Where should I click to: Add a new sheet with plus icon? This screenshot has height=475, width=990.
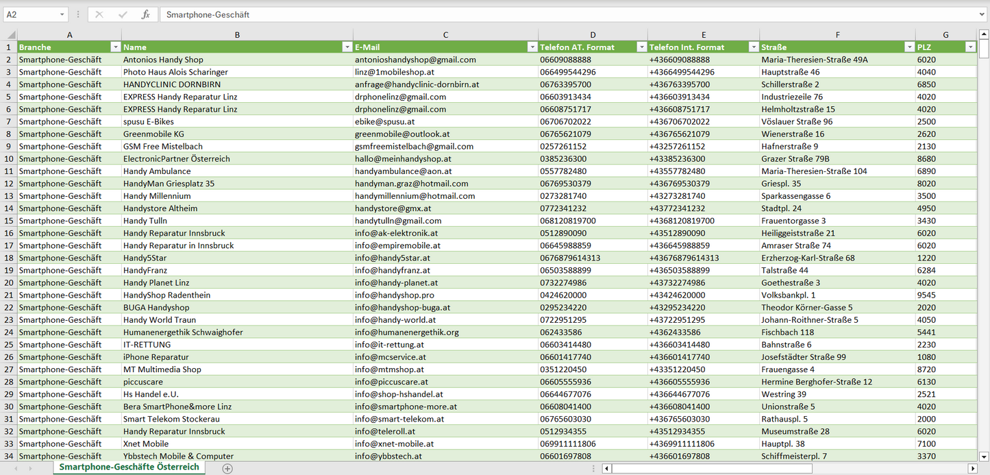tap(227, 468)
